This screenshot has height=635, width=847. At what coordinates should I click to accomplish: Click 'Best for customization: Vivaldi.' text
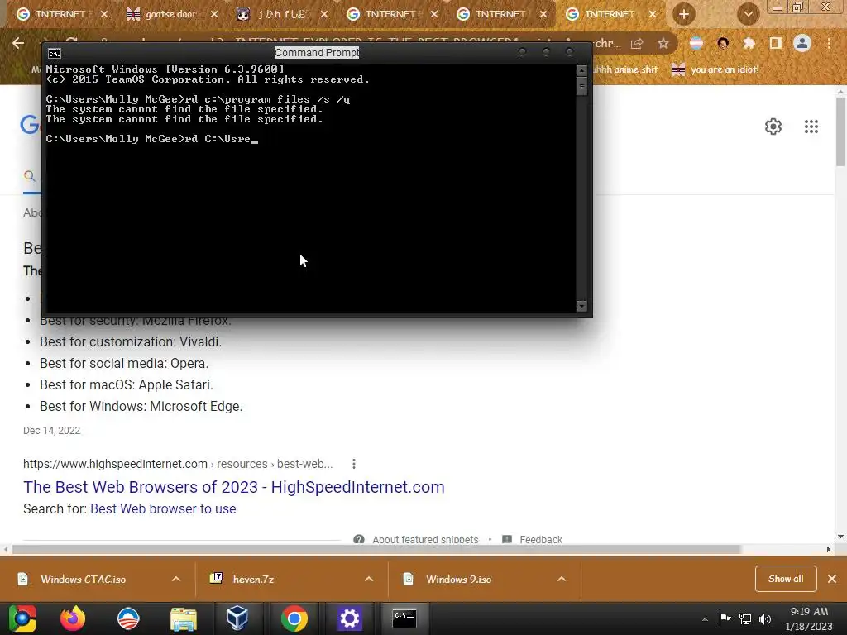(130, 341)
